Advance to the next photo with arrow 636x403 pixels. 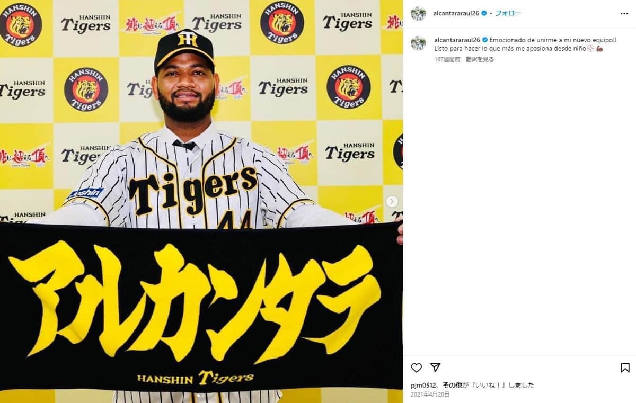click(392, 201)
